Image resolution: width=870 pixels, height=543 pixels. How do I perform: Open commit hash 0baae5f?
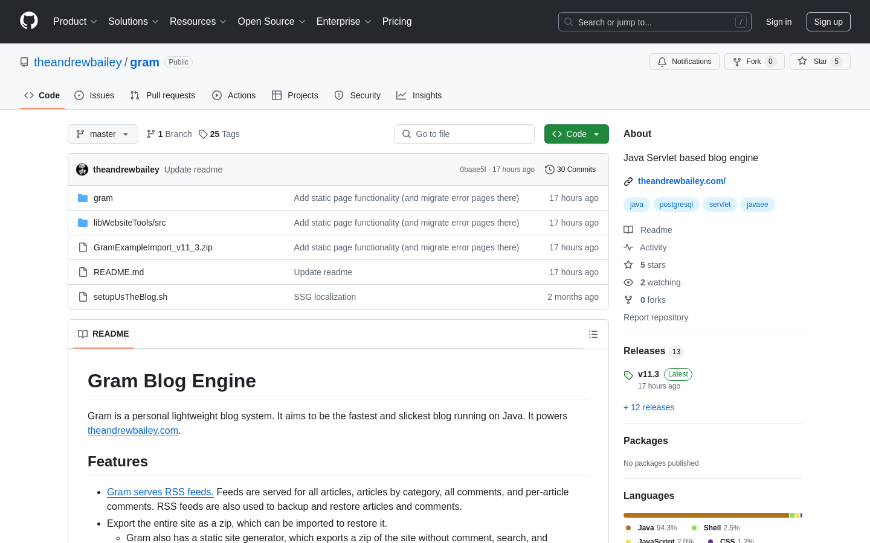(x=473, y=170)
